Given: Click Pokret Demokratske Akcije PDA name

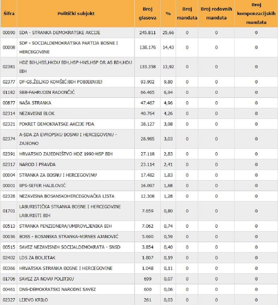Looking at the screenshot, I should tap(57, 124).
